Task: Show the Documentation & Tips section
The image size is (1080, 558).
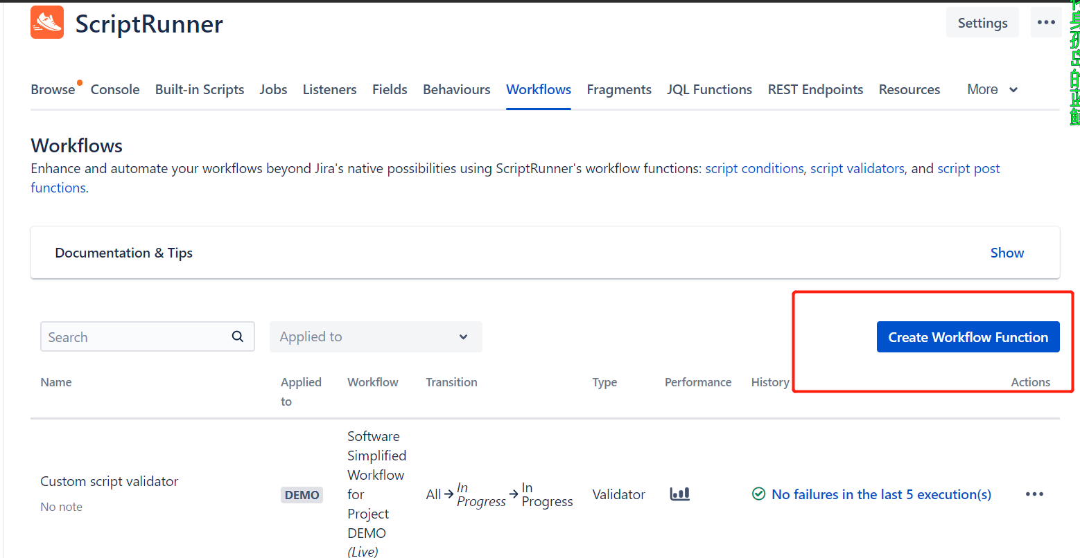Action: [1007, 253]
